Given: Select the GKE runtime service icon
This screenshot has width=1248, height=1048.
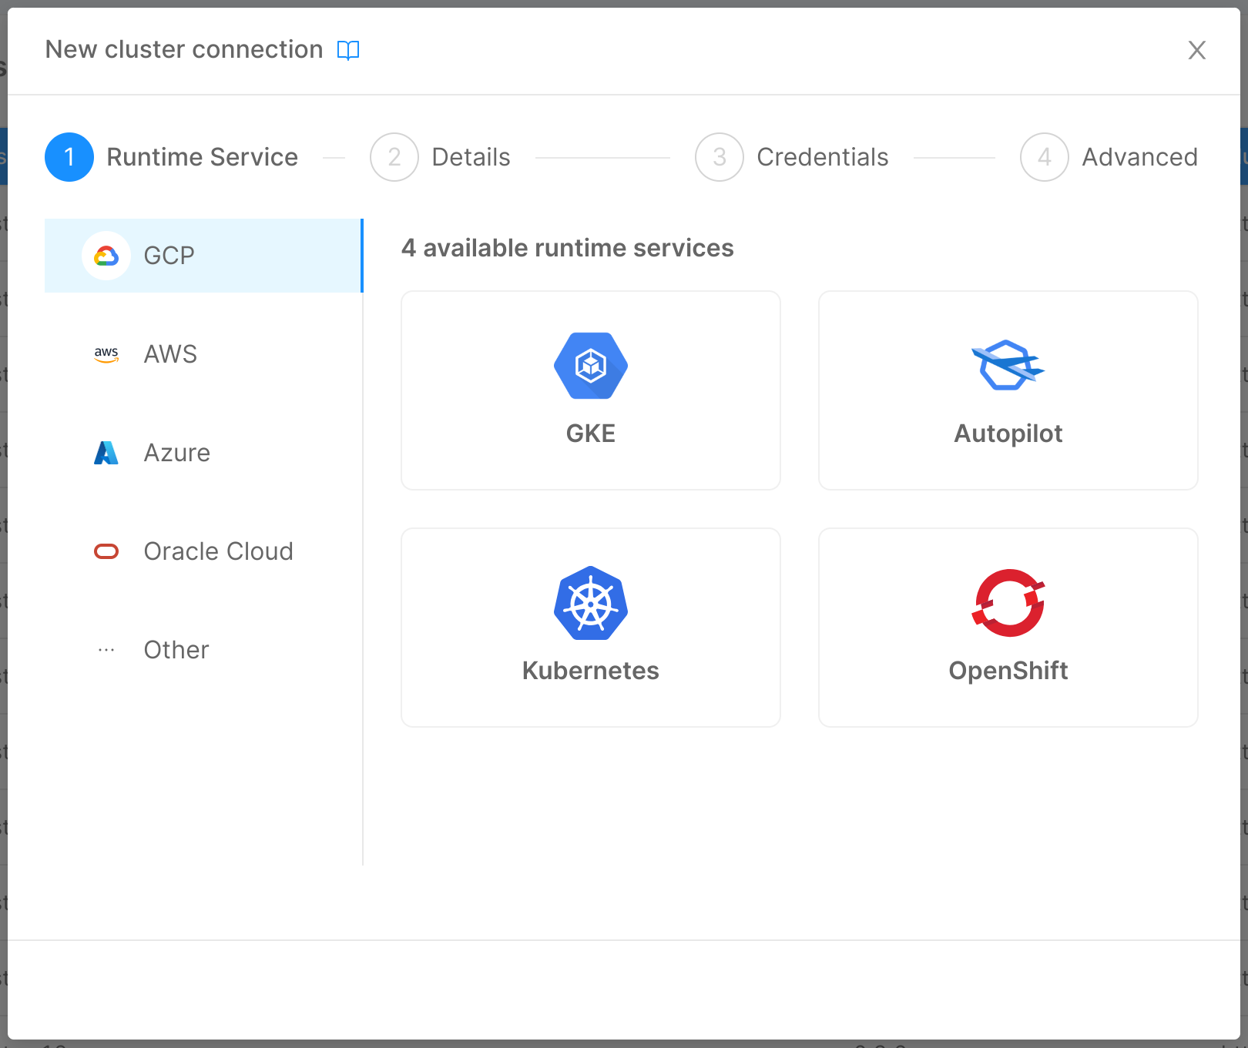Looking at the screenshot, I should [x=590, y=366].
